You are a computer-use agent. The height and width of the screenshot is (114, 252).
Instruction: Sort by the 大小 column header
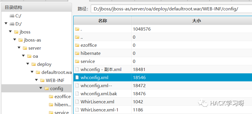point(192,20)
